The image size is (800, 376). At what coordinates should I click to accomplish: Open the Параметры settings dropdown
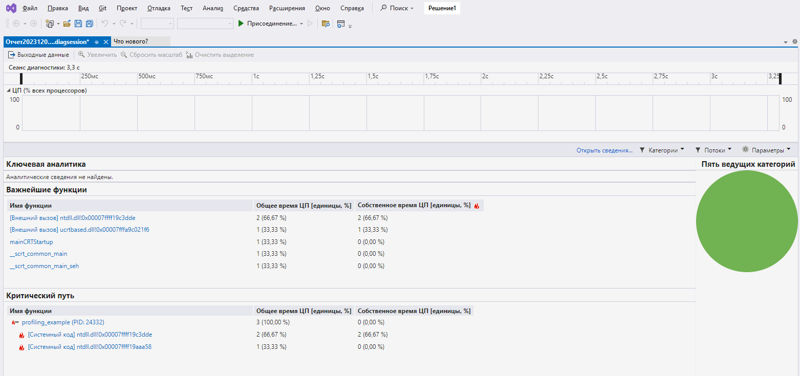tap(766, 150)
